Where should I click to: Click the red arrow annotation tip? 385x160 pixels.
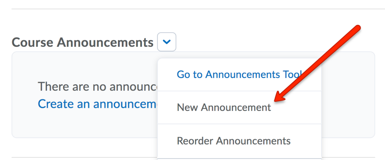[x=276, y=100]
